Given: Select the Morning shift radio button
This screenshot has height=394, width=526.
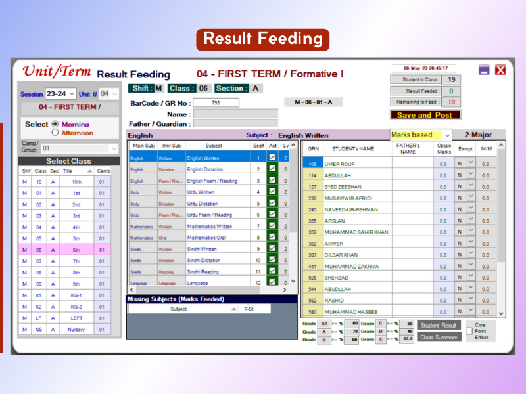Looking at the screenshot, I should (55, 124).
